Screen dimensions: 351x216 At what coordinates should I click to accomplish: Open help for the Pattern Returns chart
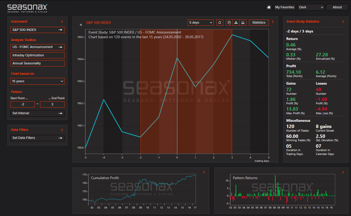pyautogui.click(x=343, y=172)
